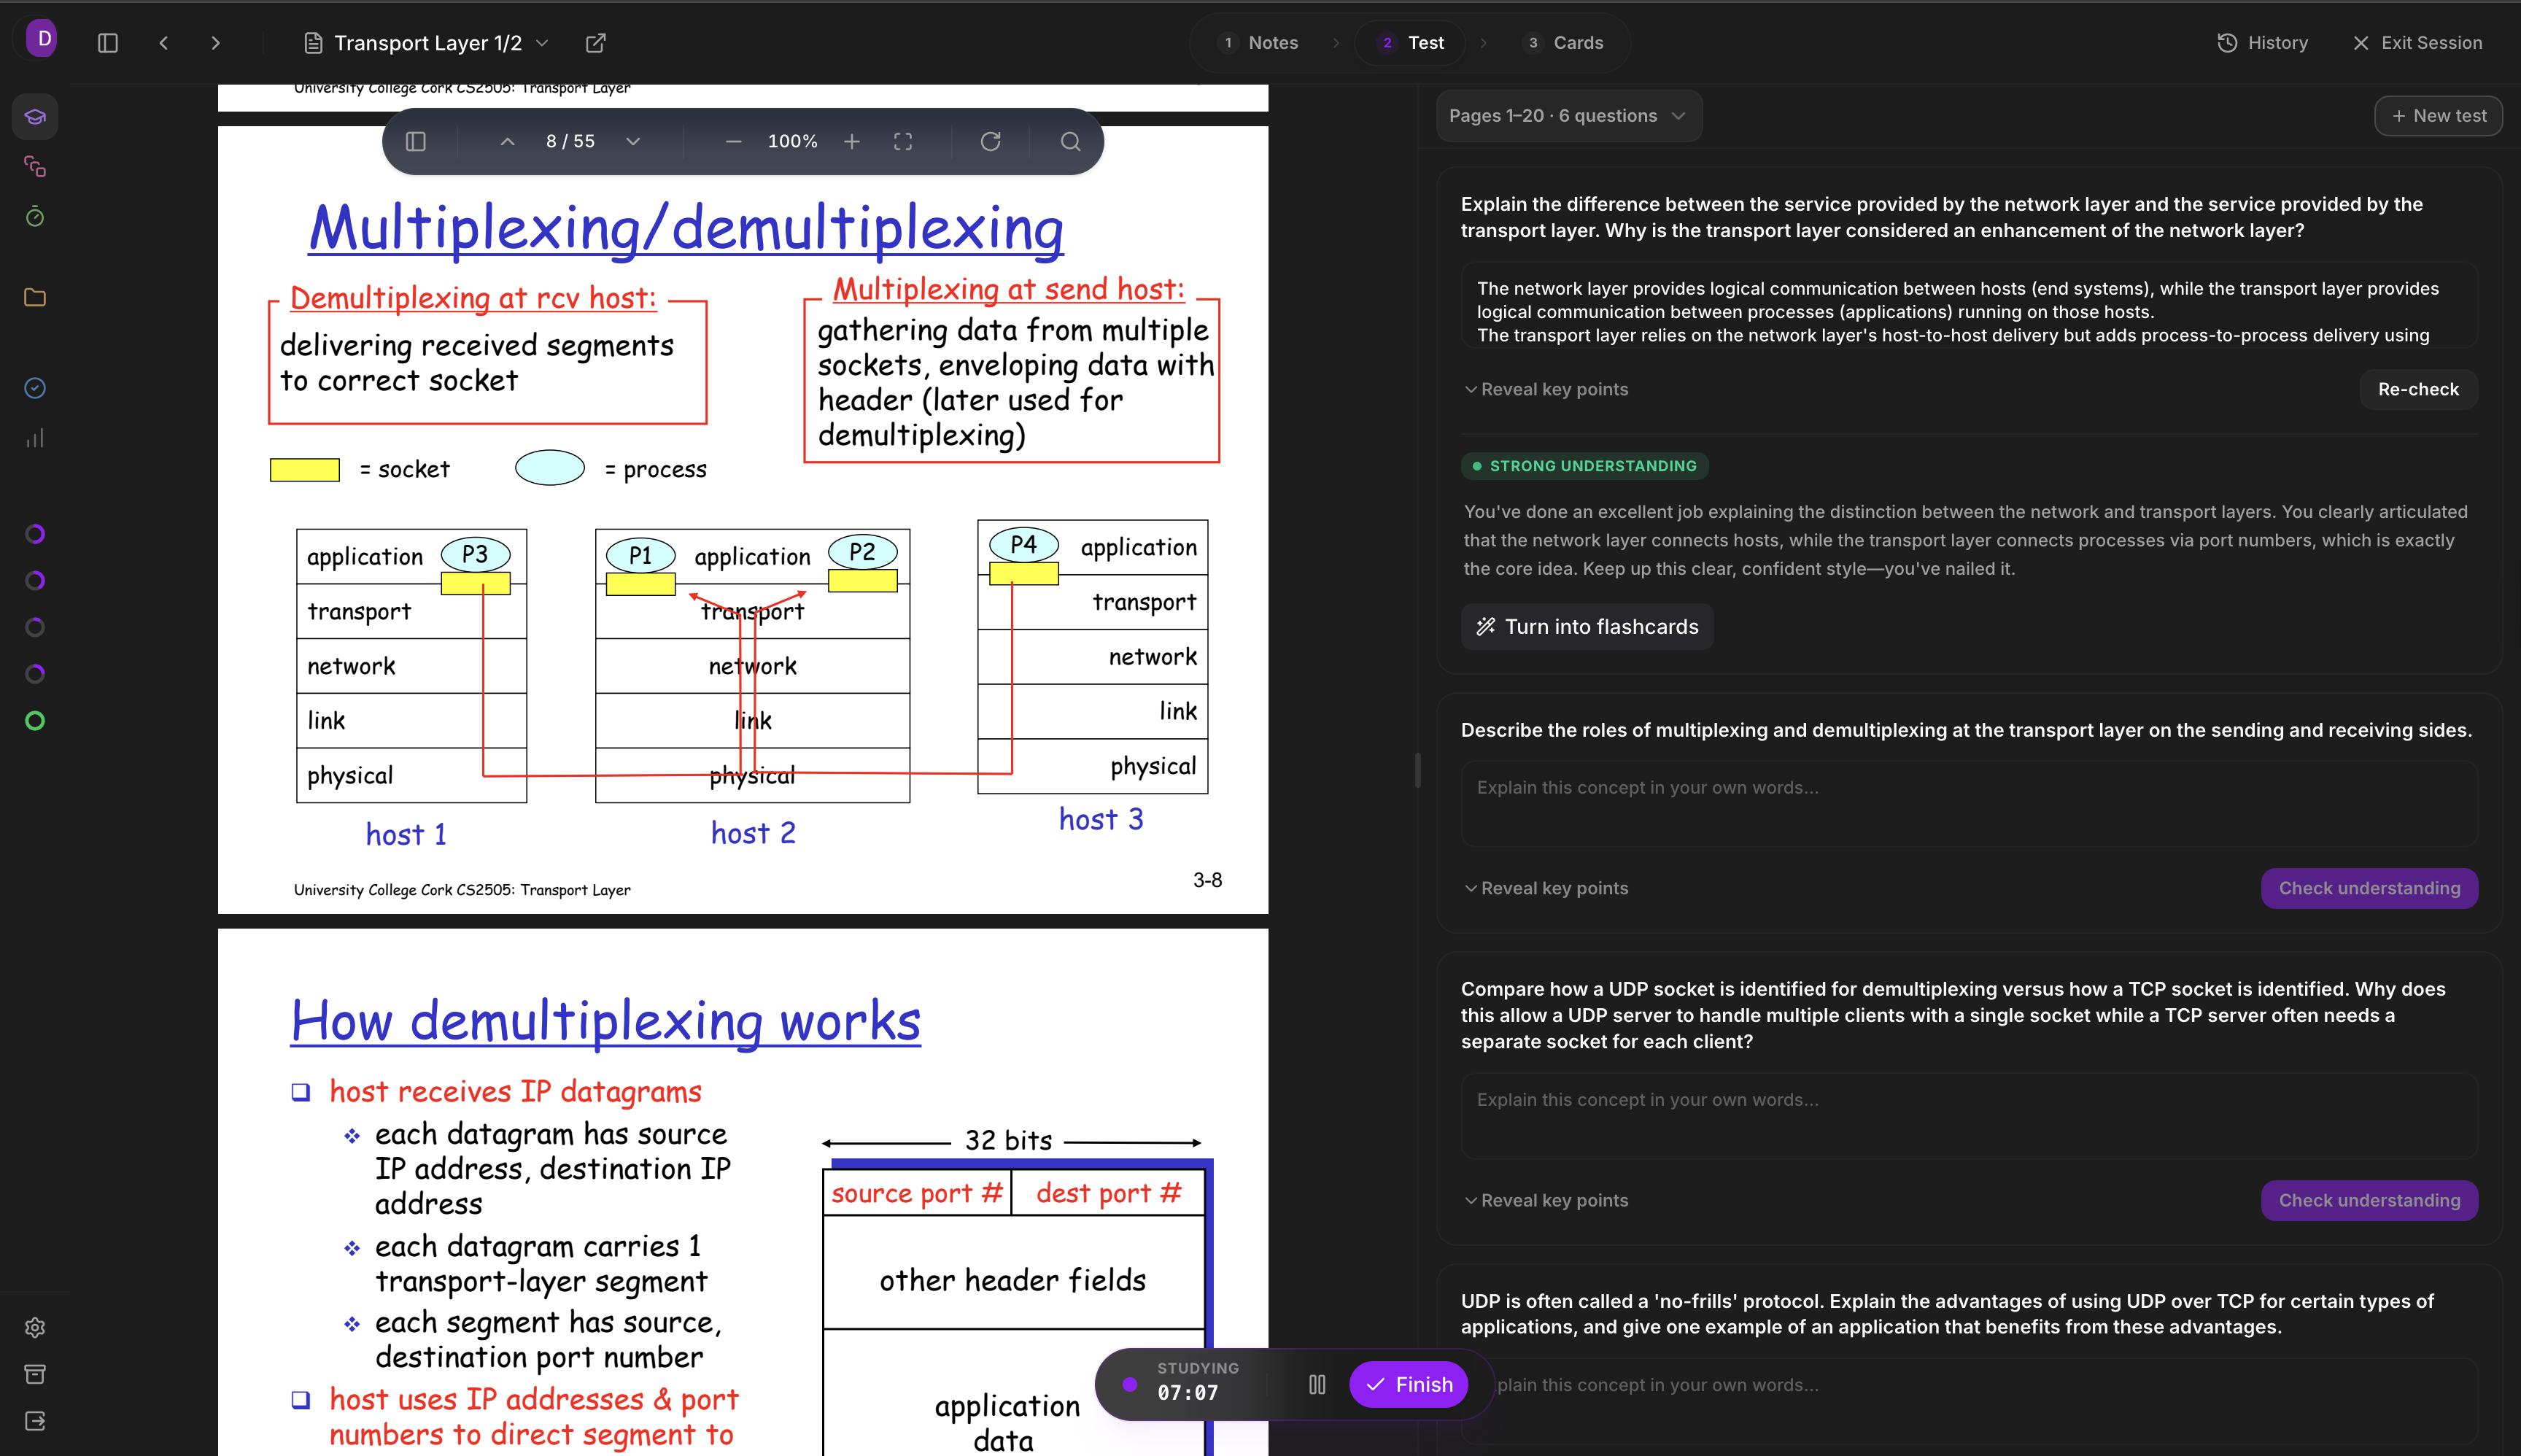This screenshot has height=1456, width=2521.
Task: Open the "D" profile avatar menu
Action: (x=42, y=39)
